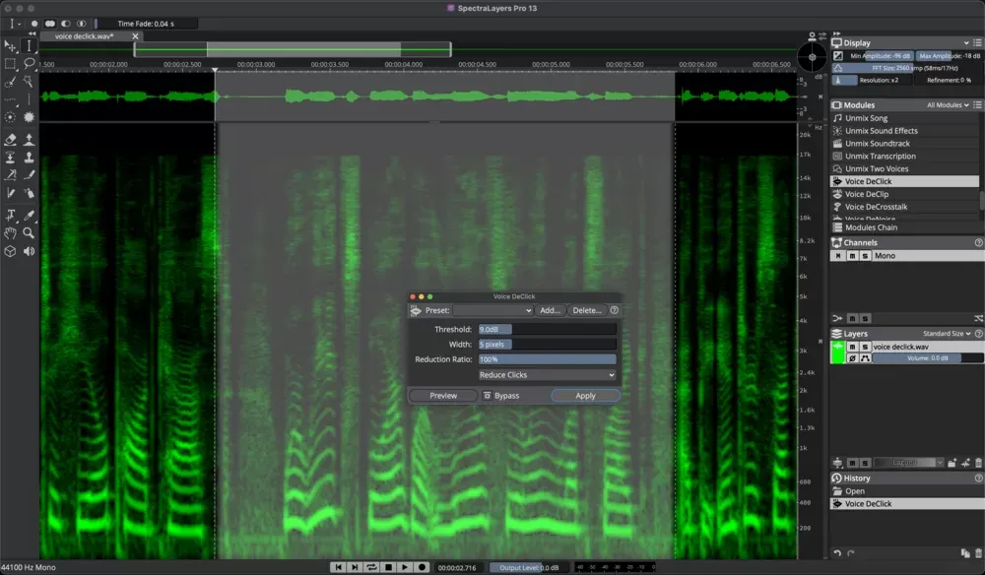Image resolution: width=985 pixels, height=575 pixels.
Task: Select the 3D cube view tool
Action: coord(10,251)
